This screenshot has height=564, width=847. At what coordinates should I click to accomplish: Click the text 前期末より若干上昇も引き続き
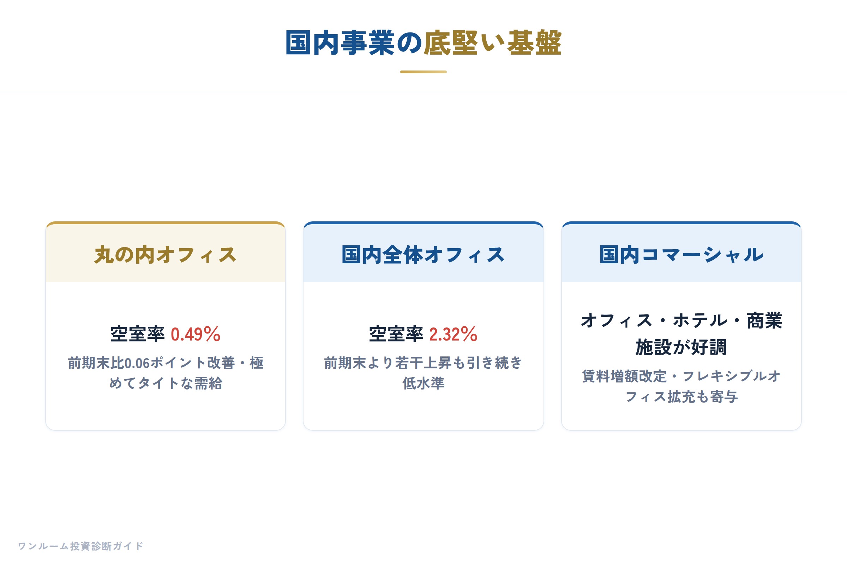pos(423,363)
